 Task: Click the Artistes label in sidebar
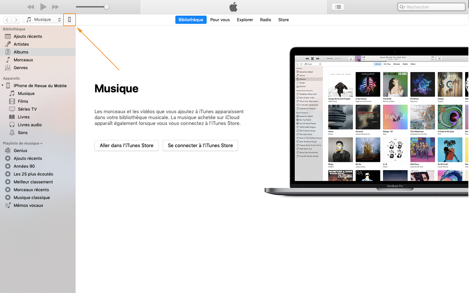(x=21, y=44)
